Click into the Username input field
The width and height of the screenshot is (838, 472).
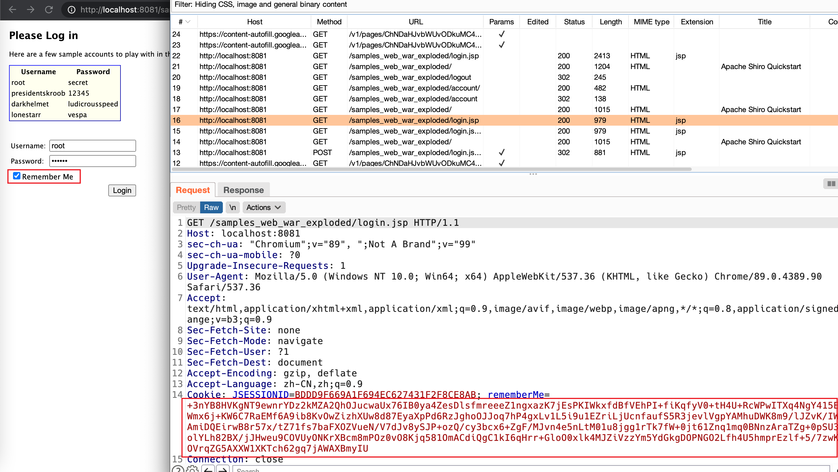point(92,146)
